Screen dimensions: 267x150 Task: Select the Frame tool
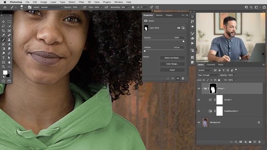point(9,30)
